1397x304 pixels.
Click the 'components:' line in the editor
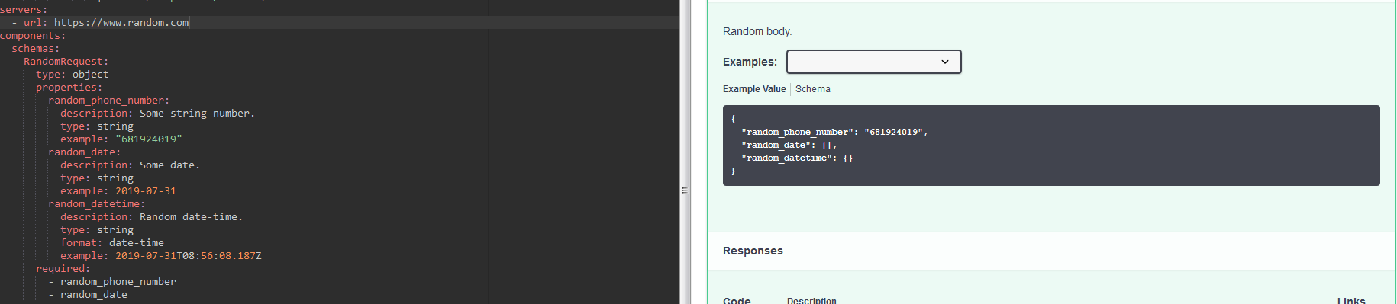(33, 36)
